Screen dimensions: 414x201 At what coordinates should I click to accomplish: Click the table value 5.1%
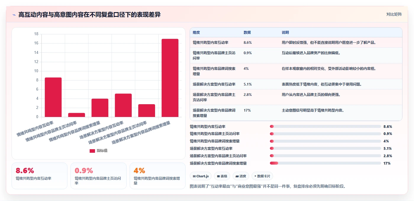point(248,84)
